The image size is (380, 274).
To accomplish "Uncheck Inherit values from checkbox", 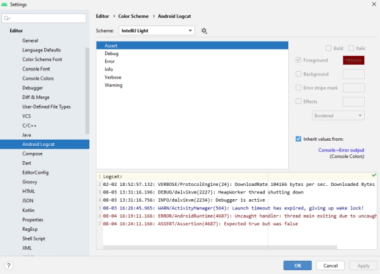I will tap(298, 139).
